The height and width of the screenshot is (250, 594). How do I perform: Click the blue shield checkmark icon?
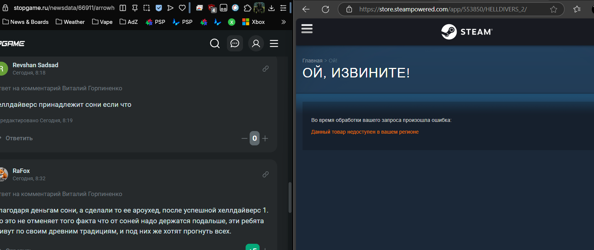[x=159, y=8]
